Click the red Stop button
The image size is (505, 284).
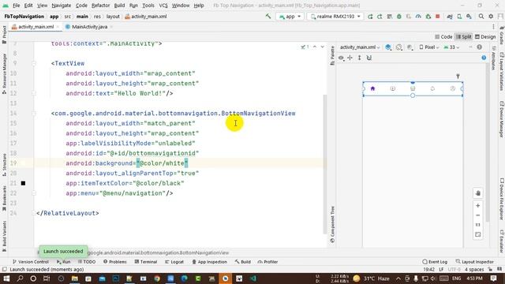[x=438, y=16]
